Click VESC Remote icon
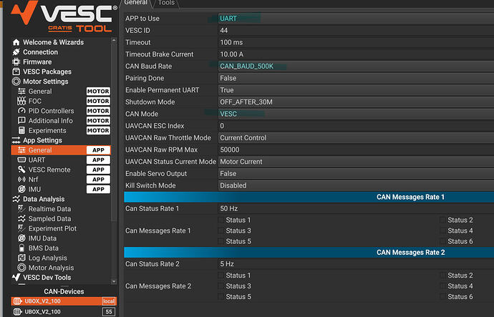Image resolution: width=494 pixels, height=317 pixels. [x=21, y=170]
